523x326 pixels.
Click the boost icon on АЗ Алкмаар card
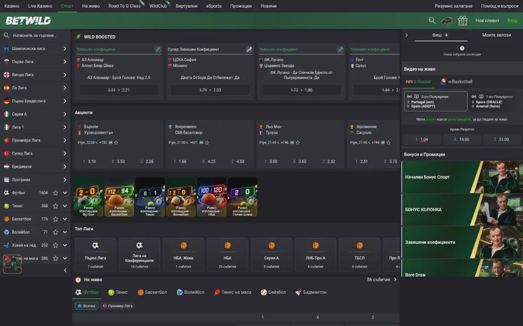click(157, 49)
